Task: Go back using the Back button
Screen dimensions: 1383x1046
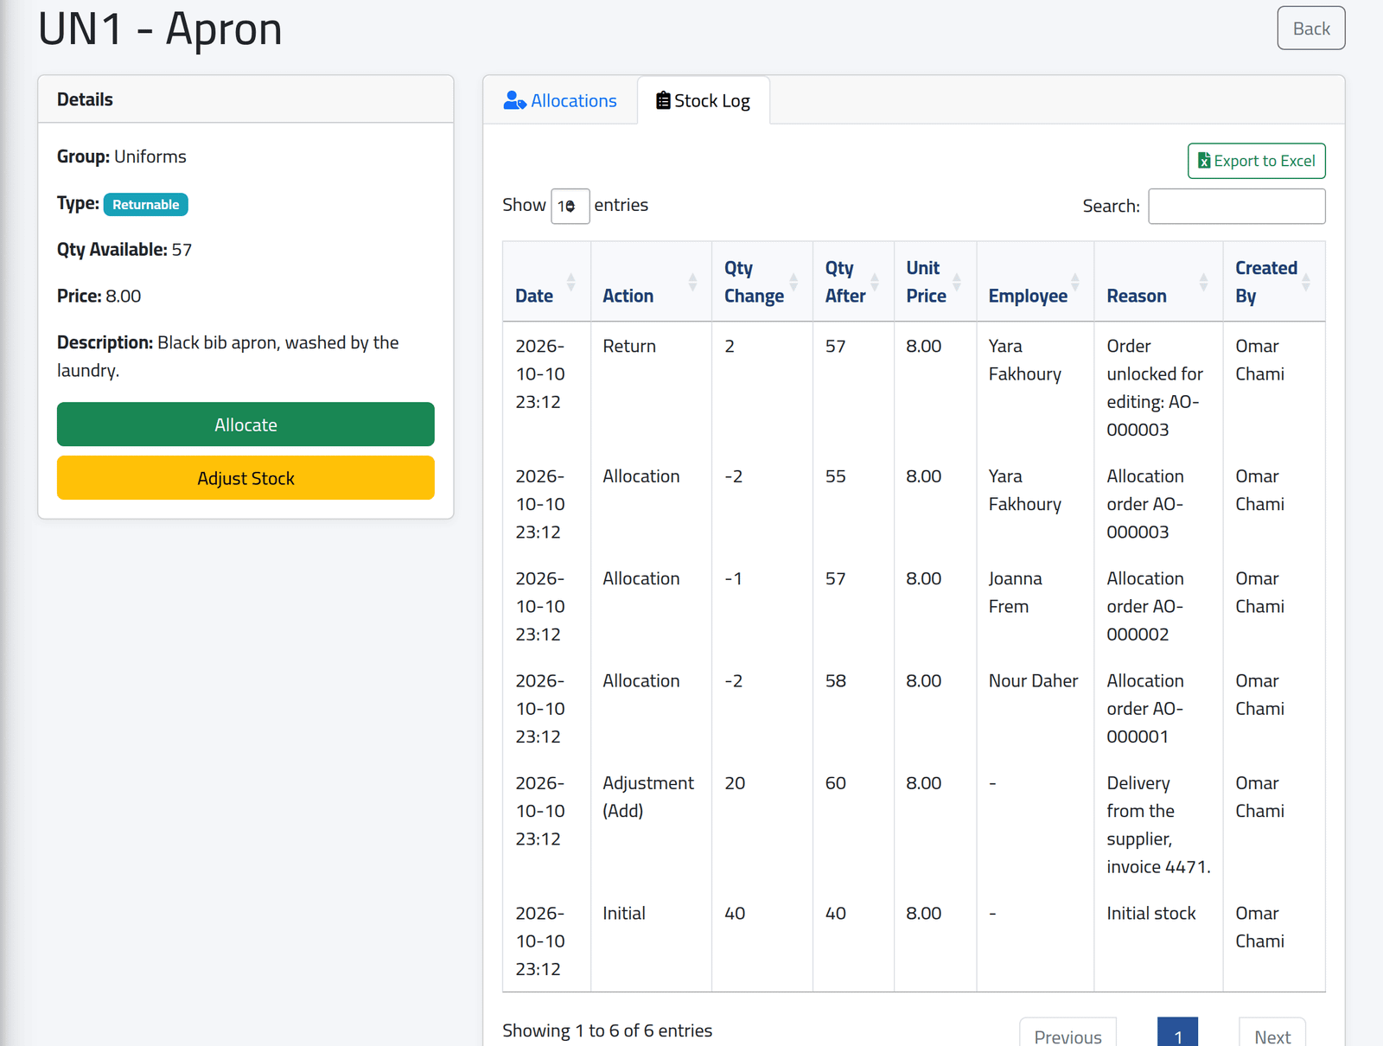Action: tap(1311, 29)
